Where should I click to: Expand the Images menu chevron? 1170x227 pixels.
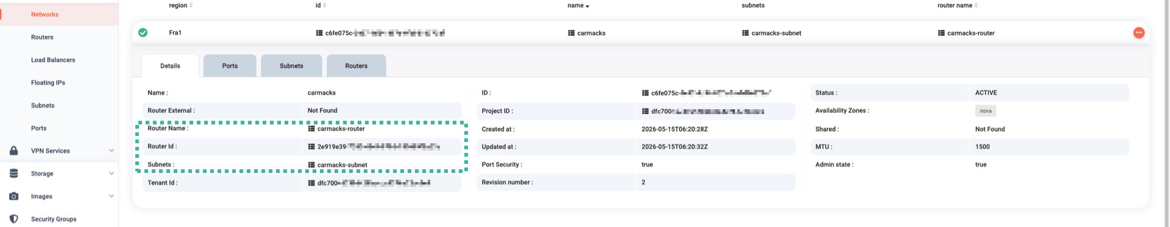point(112,196)
